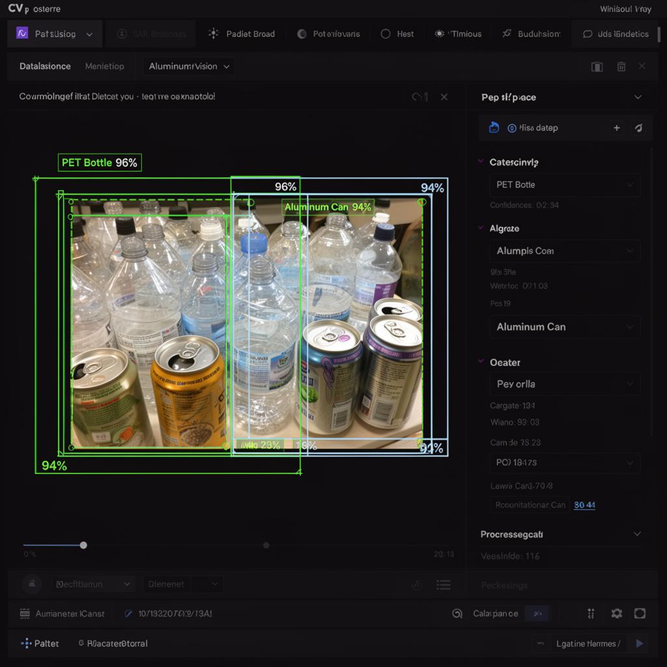
Task: Open the Aluminum Can dropdown
Action: pyautogui.click(x=565, y=327)
